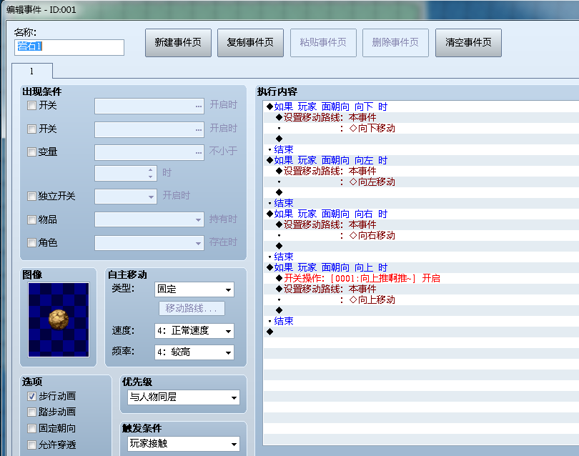Check the 角色 condition checkbox
This screenshot has width=579, height=456.
[x=31, y=242]
